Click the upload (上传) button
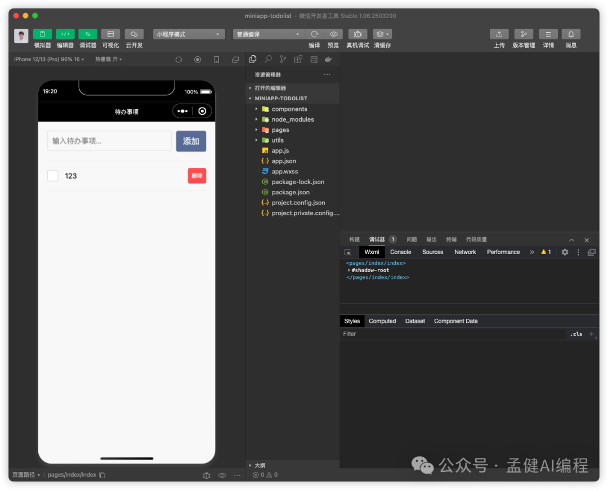The width and height of the screenshot is (608, 490). [x=499, y=34]
